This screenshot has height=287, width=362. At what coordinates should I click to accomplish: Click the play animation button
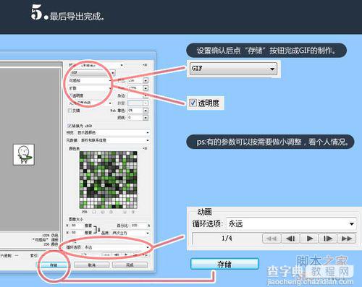click(309, 239)
